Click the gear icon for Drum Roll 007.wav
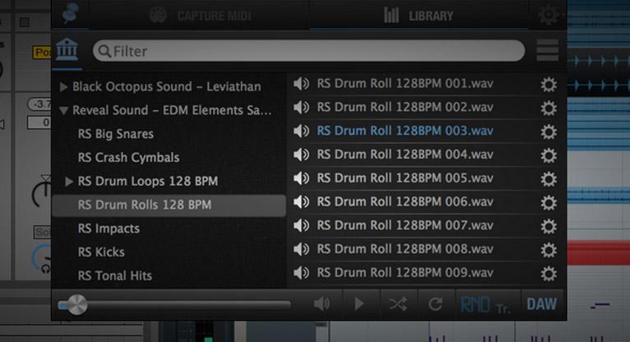Viewport: 630px width, 342px height. point(549,226)
